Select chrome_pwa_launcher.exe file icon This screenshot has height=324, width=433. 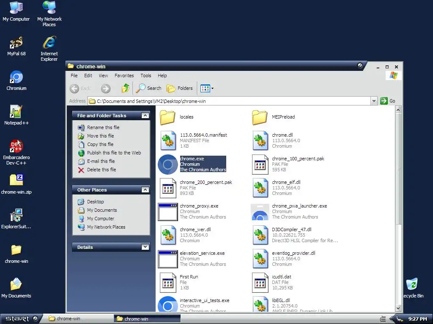[260, 212]
